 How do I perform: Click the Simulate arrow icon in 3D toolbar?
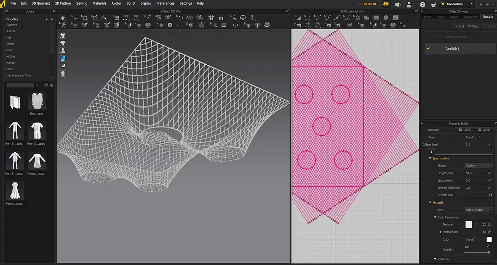(x=63, y=18)
